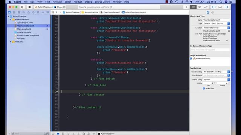Screen dimensions: 241x135
Task: Increase the Indent width stepper
Action: pos(229,82)
